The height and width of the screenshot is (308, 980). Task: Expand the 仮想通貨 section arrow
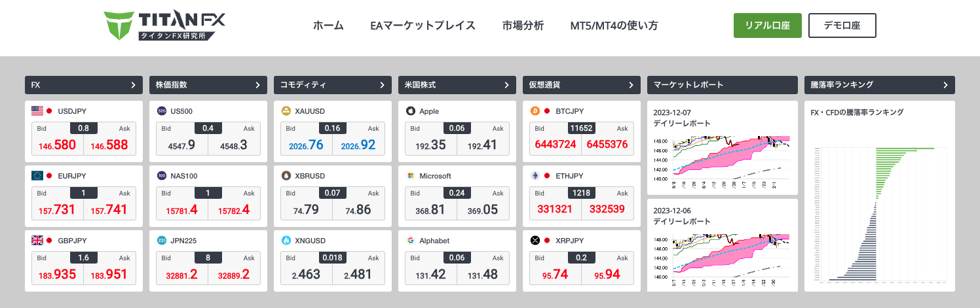pyautogui.click(x=631, y=85)
